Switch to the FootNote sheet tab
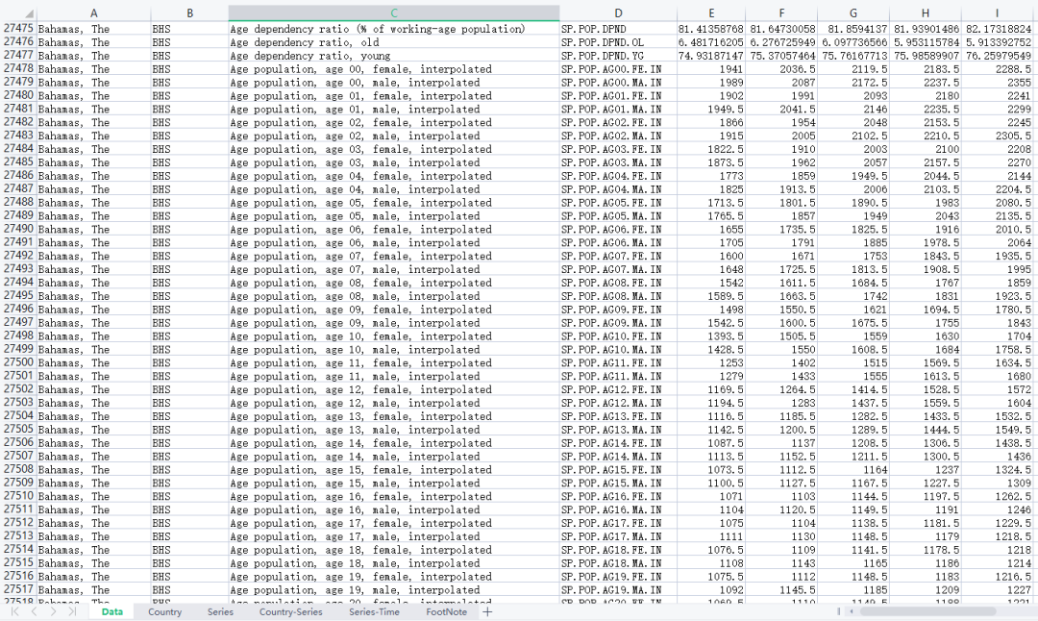The image size is (1038, 621). tap(446, 611)
